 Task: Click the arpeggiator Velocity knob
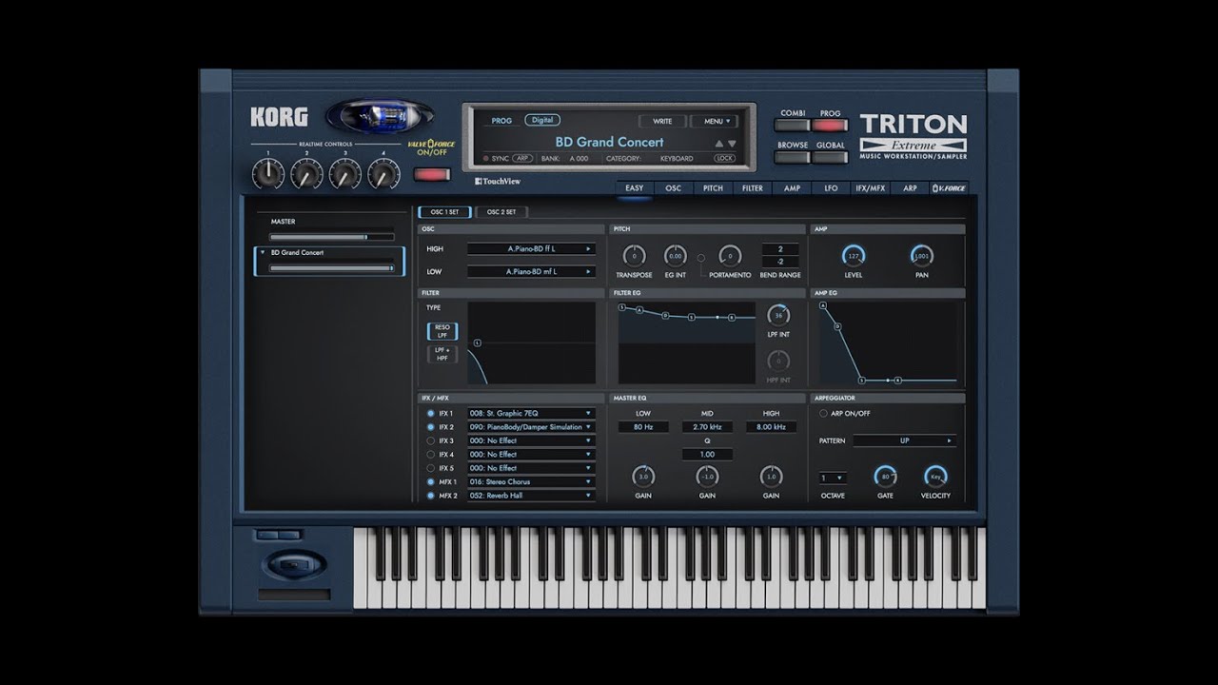tap(935, 477)
